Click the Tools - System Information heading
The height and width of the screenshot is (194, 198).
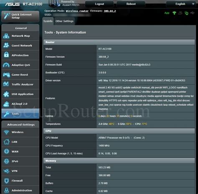coord(65,33)
